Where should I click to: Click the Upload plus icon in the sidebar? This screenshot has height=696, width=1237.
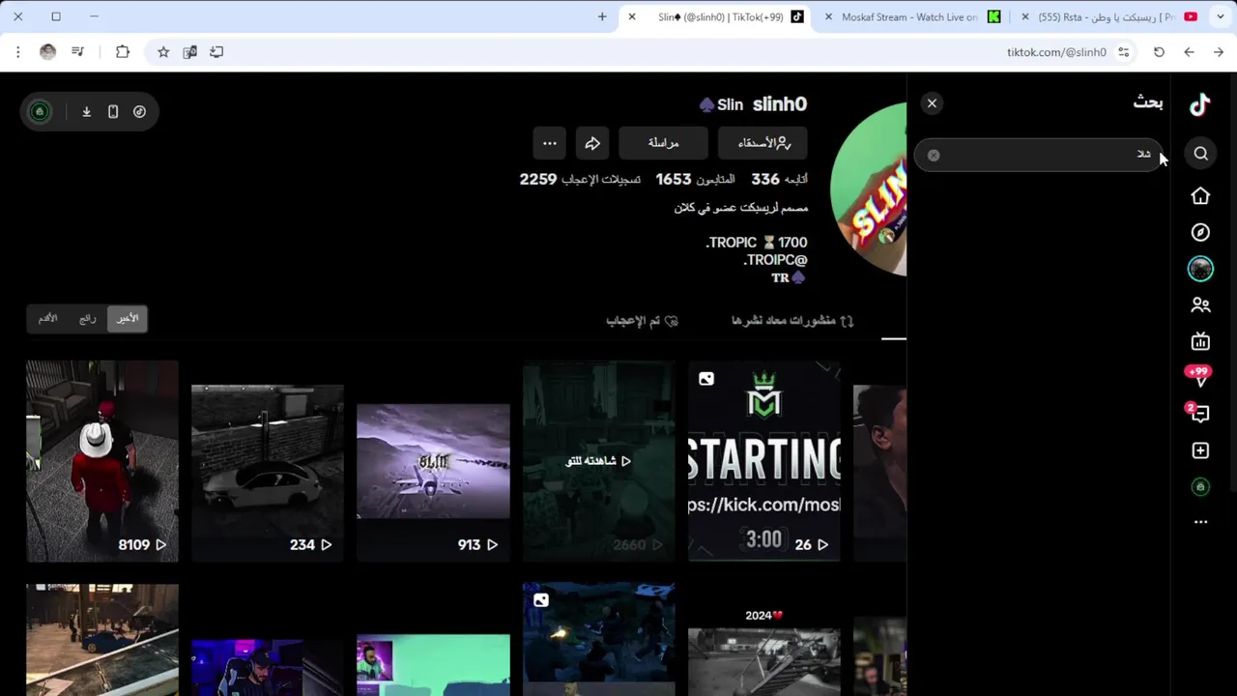(1200, 450)
